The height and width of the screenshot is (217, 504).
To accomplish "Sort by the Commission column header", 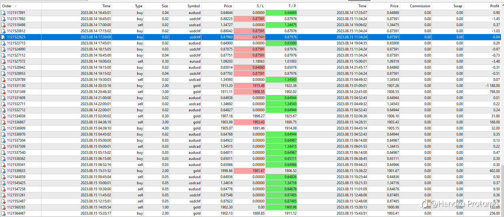I will coord(416,6).
